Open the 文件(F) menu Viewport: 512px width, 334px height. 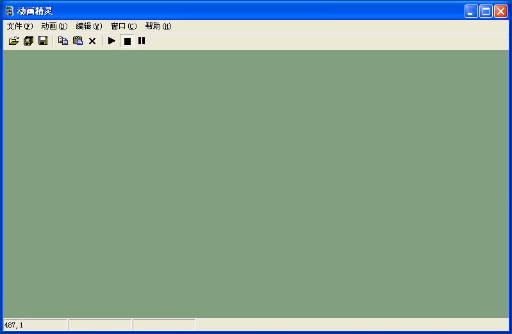20,26
